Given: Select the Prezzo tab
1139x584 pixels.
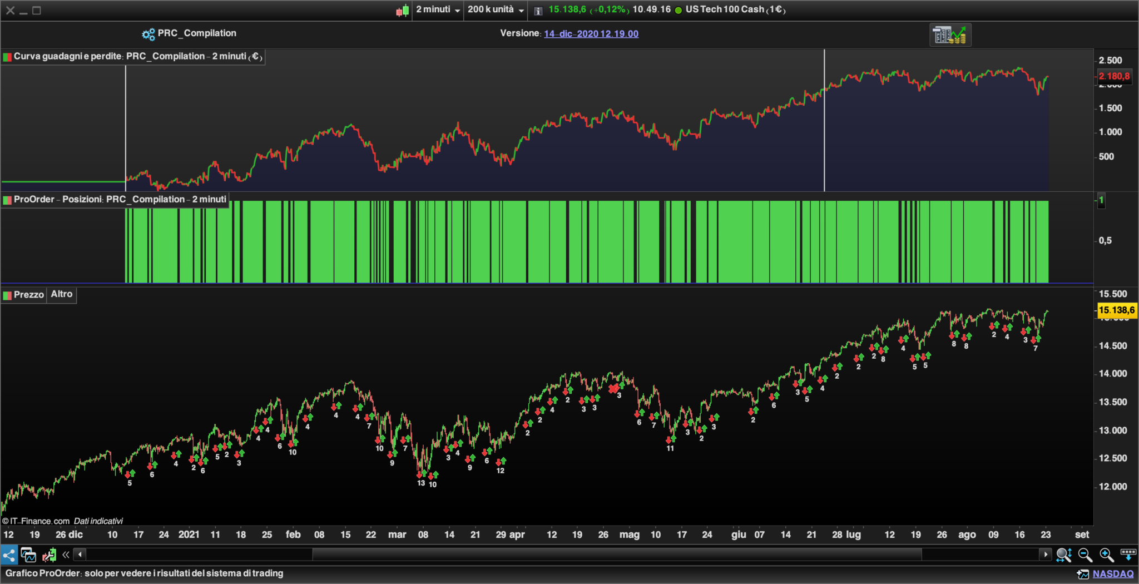Looking at the screenshot, I should [x=28, y=295].
